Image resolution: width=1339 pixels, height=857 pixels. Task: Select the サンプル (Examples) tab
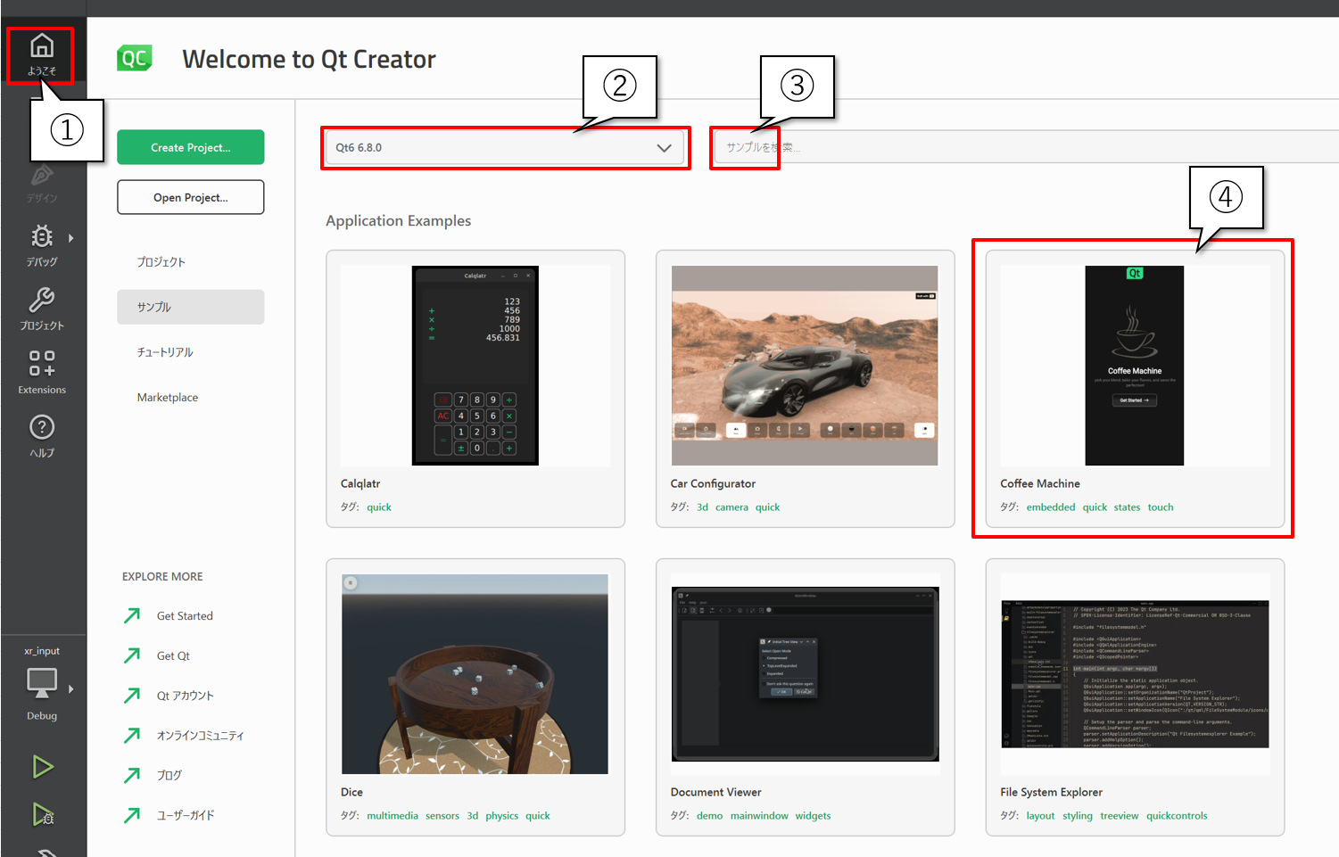tap(190, 307)
